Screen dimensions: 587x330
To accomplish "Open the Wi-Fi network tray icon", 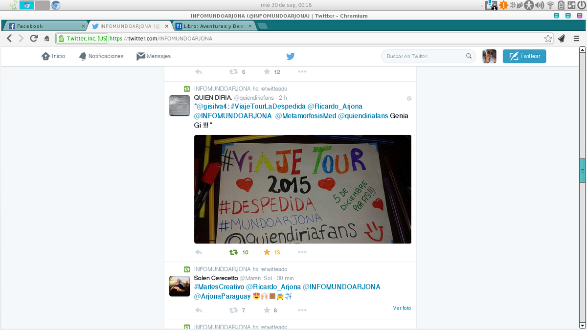I will point(550,5).
